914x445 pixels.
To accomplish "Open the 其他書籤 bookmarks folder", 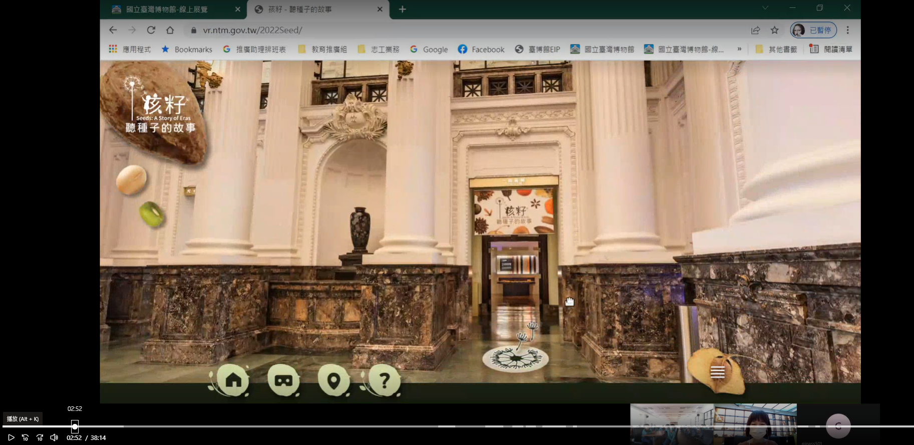I will (x=776, y=49).
